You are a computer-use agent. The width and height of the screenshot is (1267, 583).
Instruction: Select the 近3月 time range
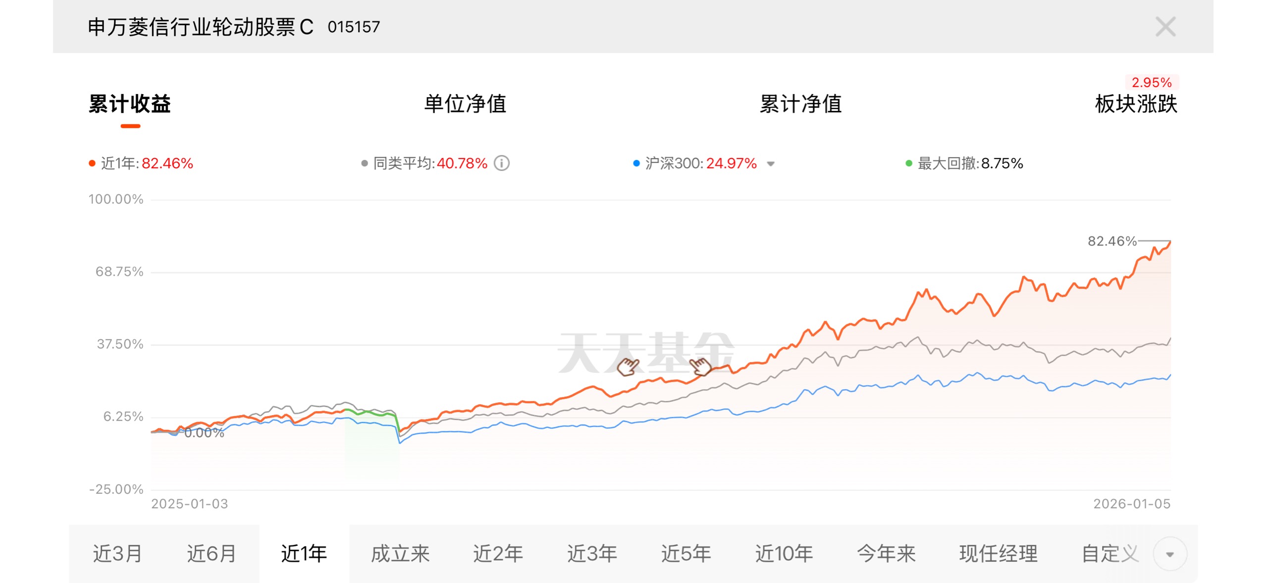coord(117,554)
